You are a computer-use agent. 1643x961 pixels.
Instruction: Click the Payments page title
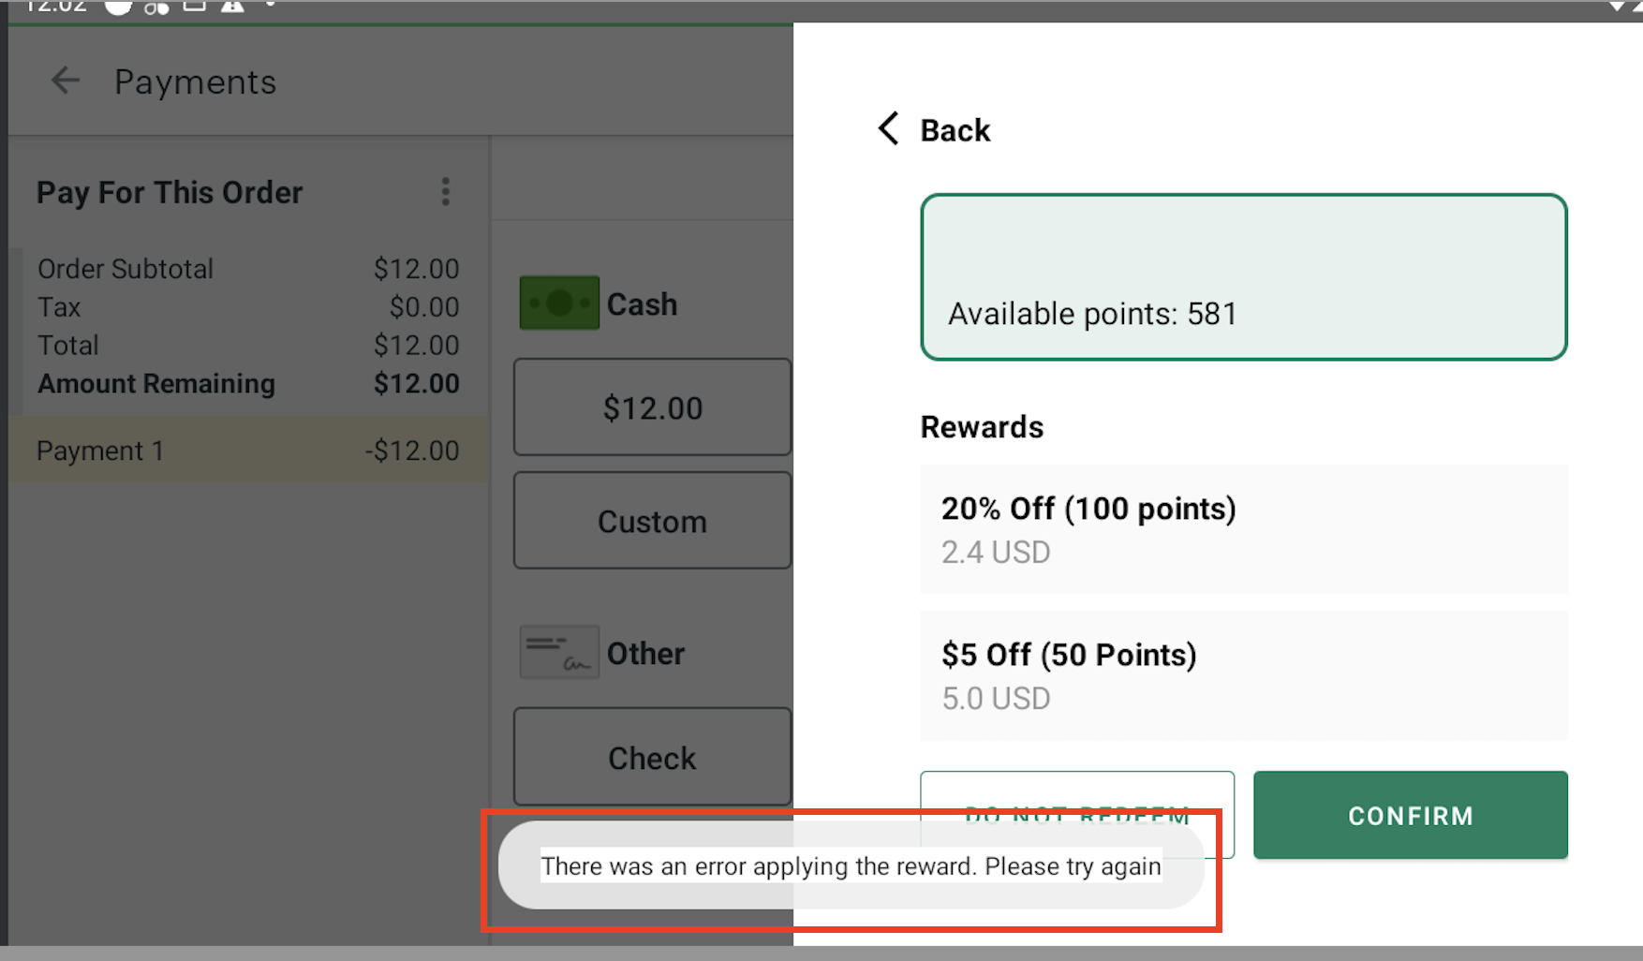pos(196,82)
